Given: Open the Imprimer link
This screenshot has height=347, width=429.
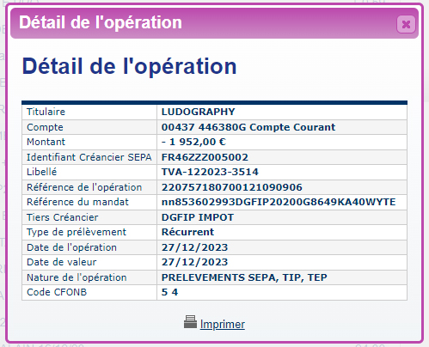Looking at the screenshot, I should pyautogui.click(x=223, y=325).
